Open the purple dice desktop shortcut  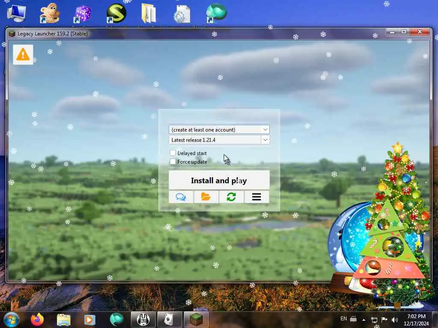tap(83, 14)
